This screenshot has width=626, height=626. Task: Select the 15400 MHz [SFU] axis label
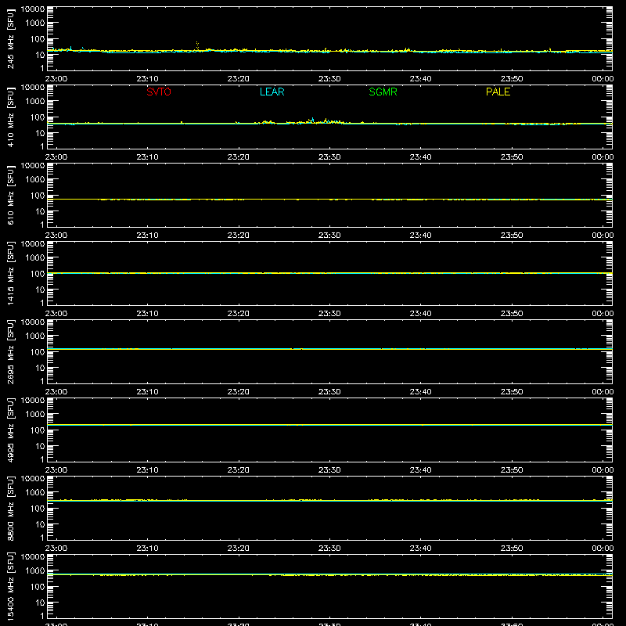[x=11, y=586]
